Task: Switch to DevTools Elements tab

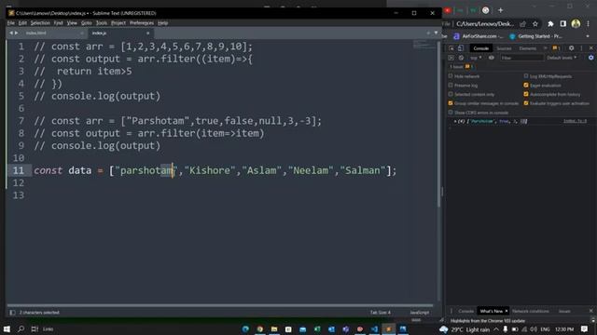Action: tap(527, 48)
